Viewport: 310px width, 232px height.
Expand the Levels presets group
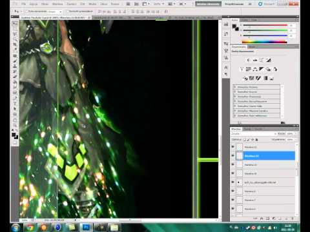click(235, 87)
